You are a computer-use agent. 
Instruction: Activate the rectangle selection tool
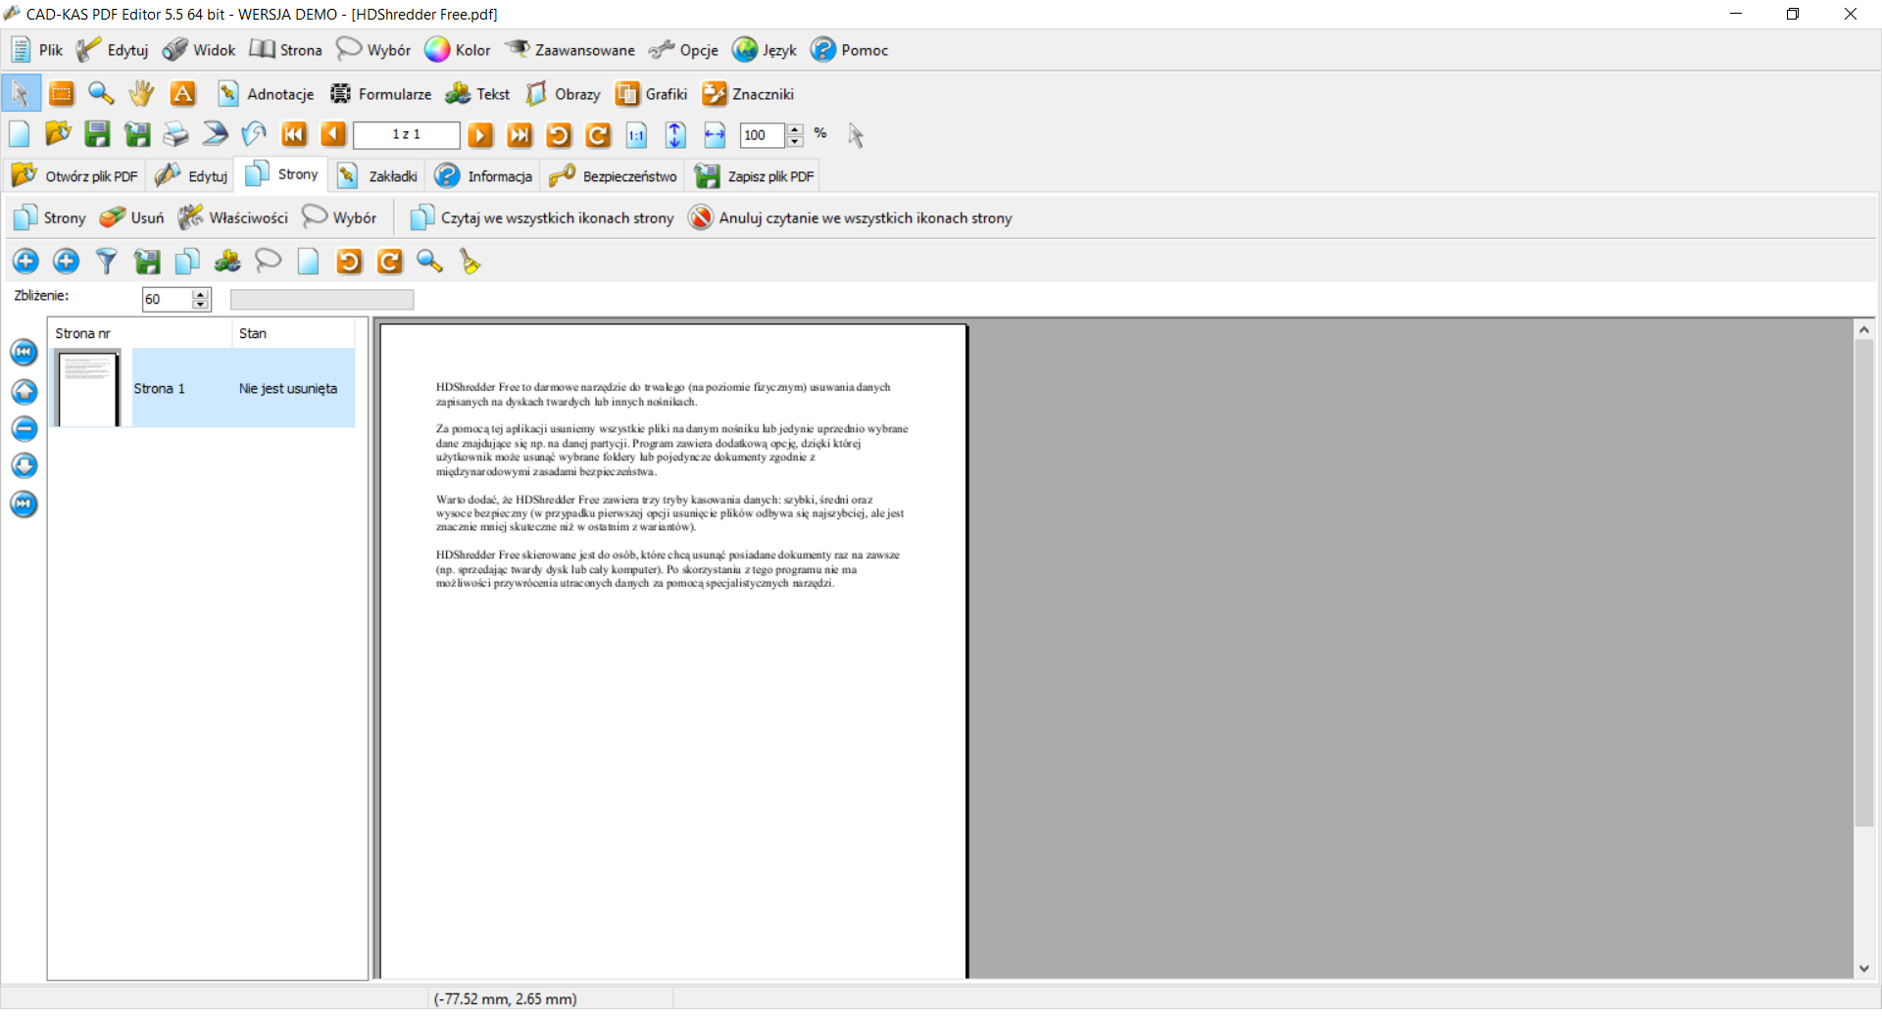61,94
